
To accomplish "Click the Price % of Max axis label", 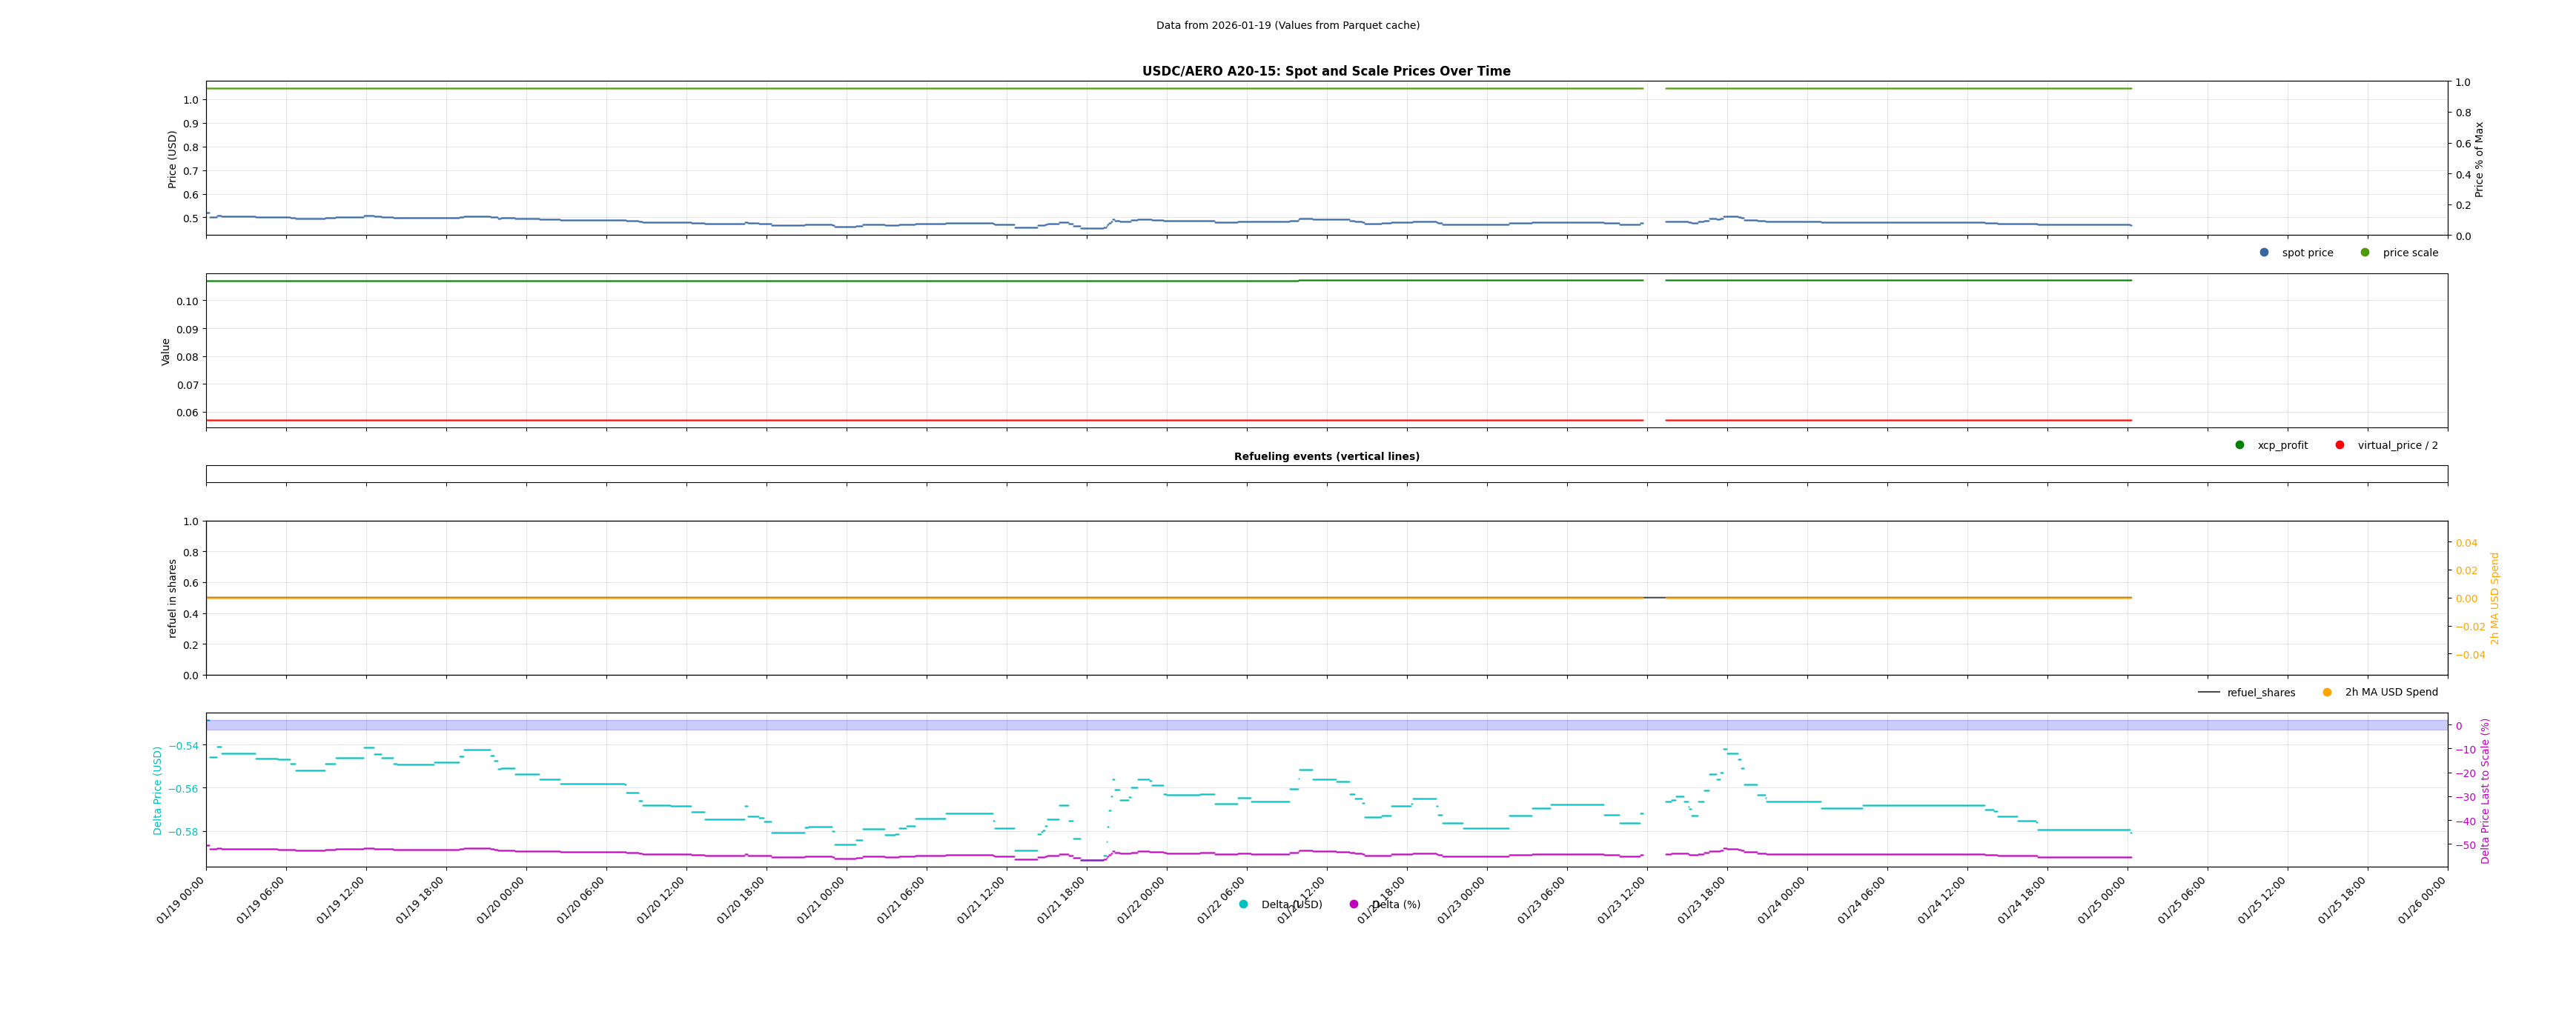I will [2479, 159].
